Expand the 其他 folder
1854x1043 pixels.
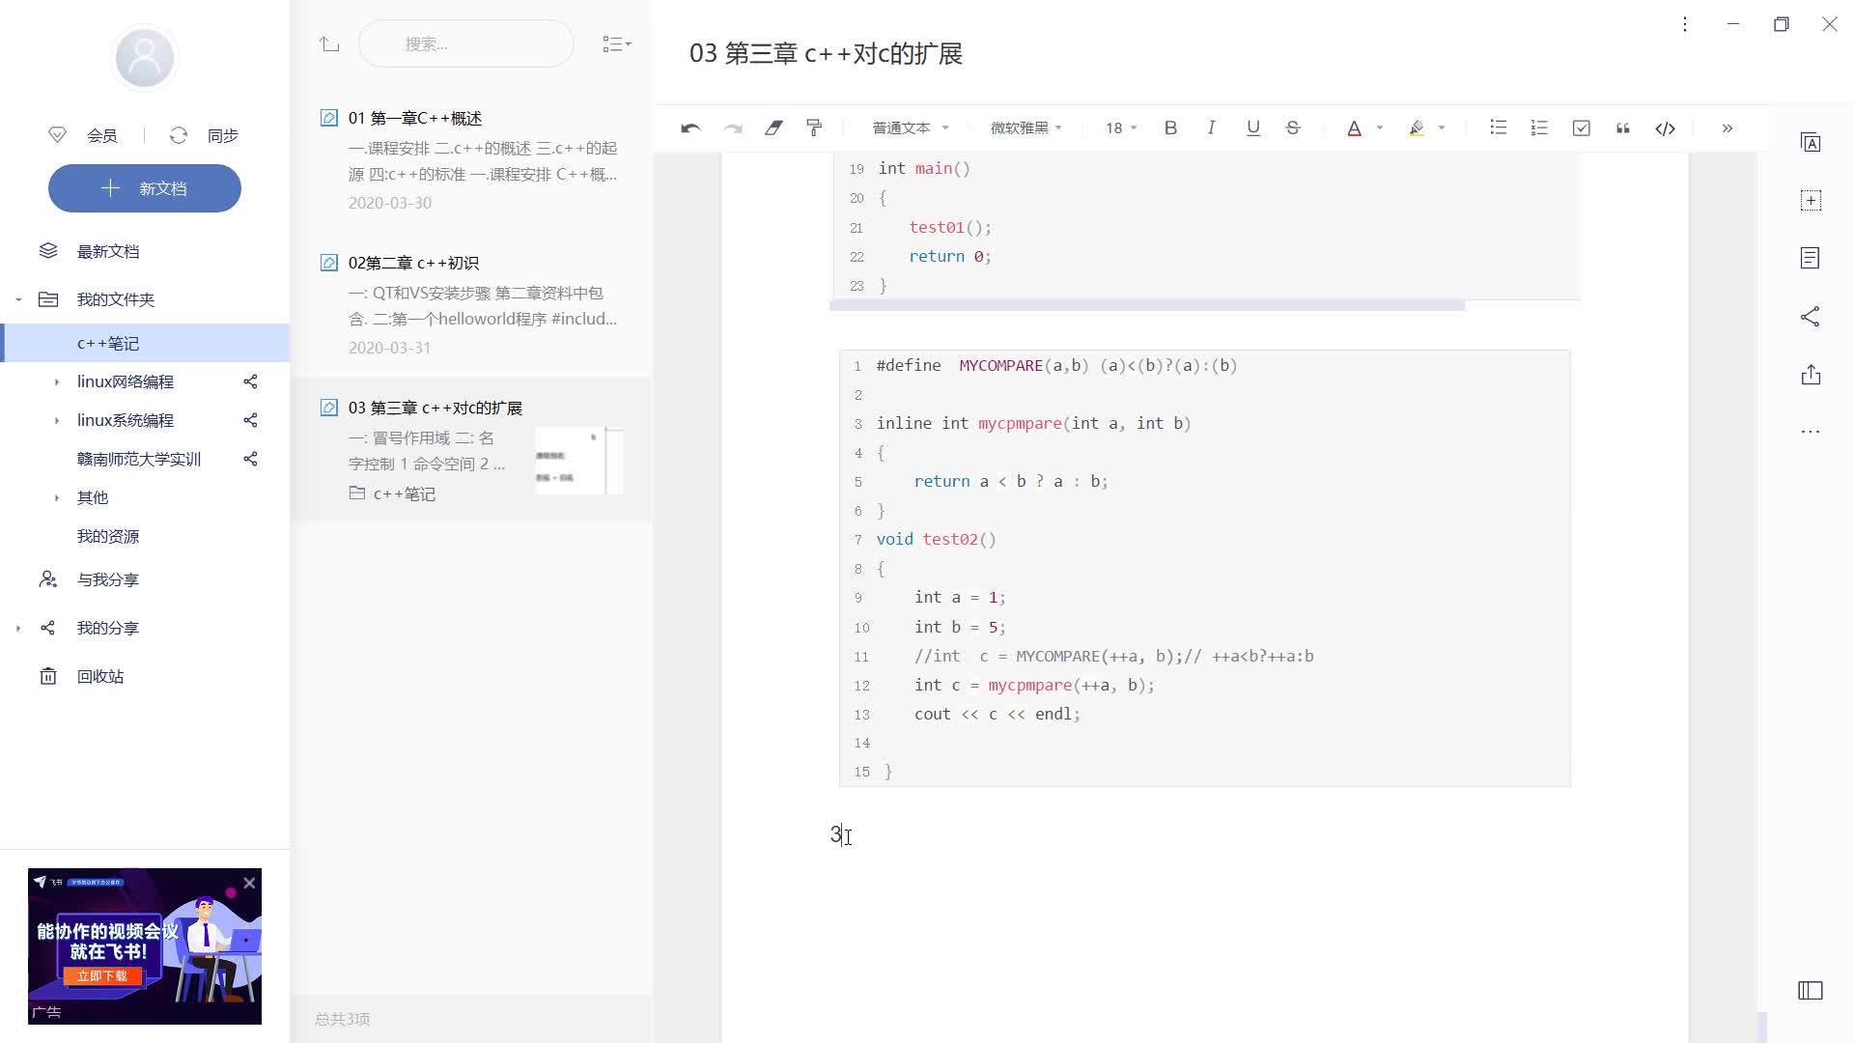[57, 497]
